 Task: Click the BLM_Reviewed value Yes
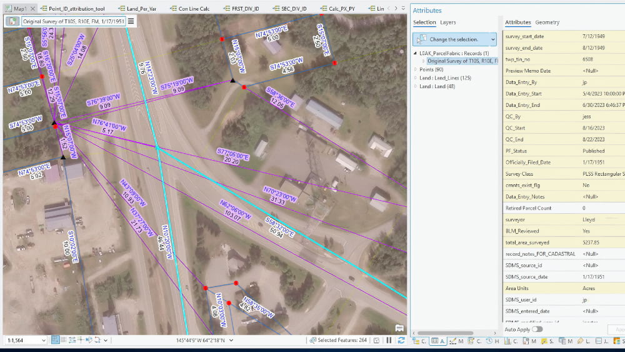586,231
